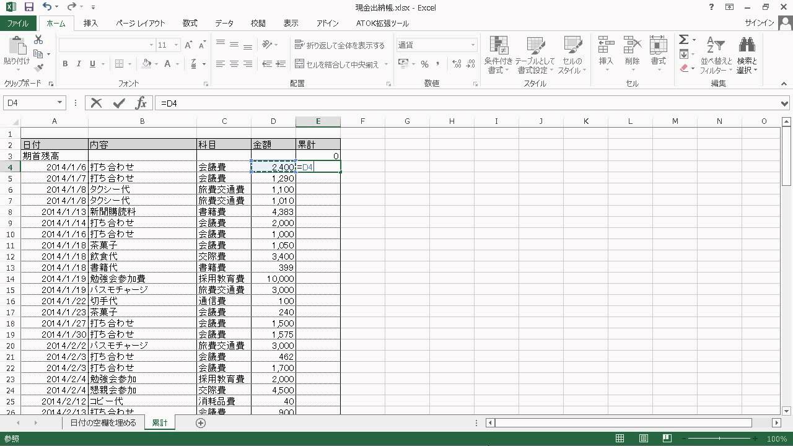The height and width of the screenshot is (446, 793).
Task: Open the borders button
Action: click(x=120, y=64)
